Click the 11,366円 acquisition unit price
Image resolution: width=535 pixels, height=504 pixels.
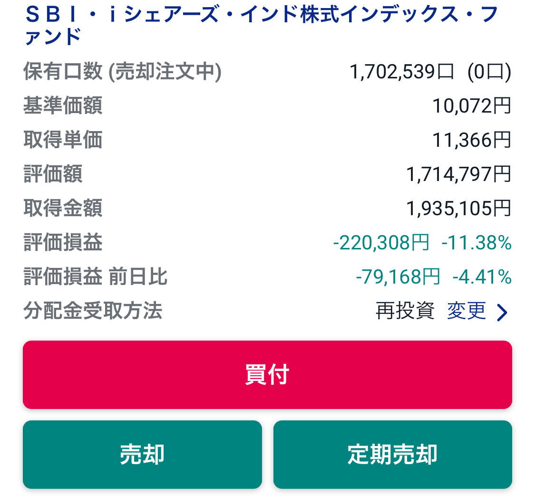point(471,140)
